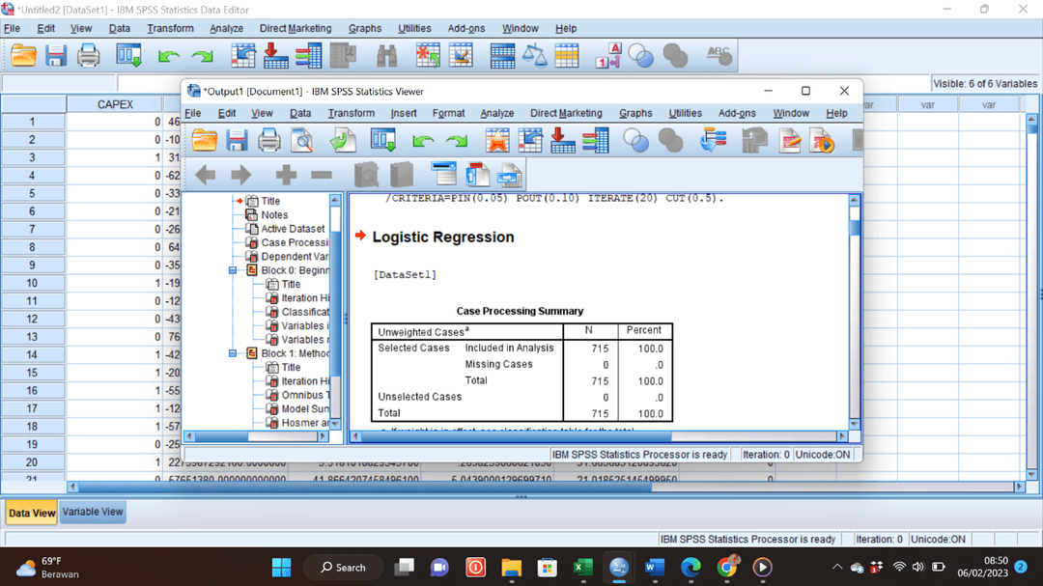Screen dimensions: 1043x586
Task: Click Insert Heading icon in outline toolbar
Action: [x=443, y=175]
